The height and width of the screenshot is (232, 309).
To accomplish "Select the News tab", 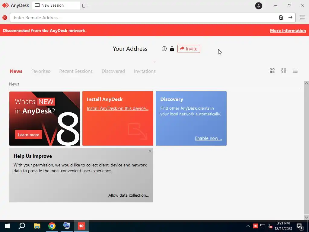I will coord(16,71).
